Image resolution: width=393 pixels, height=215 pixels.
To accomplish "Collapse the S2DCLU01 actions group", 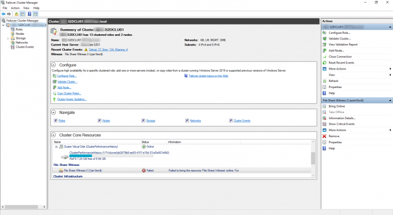I will click(x=390, y=27).
